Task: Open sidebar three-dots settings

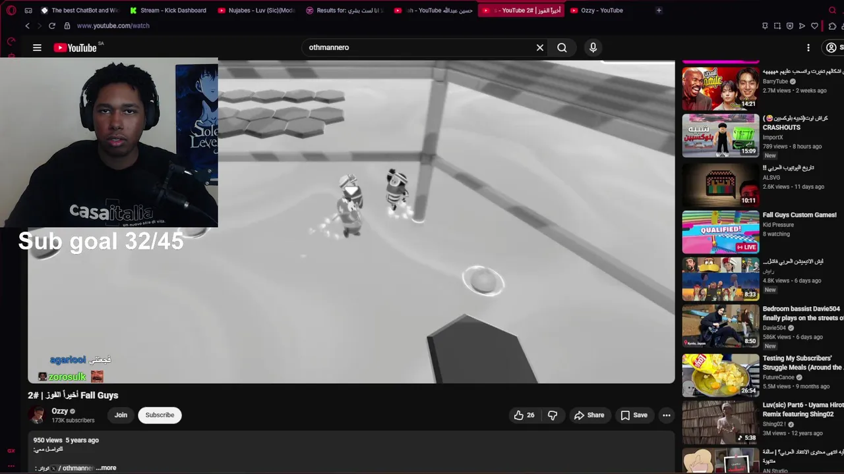Action: [x=11, y=465]
